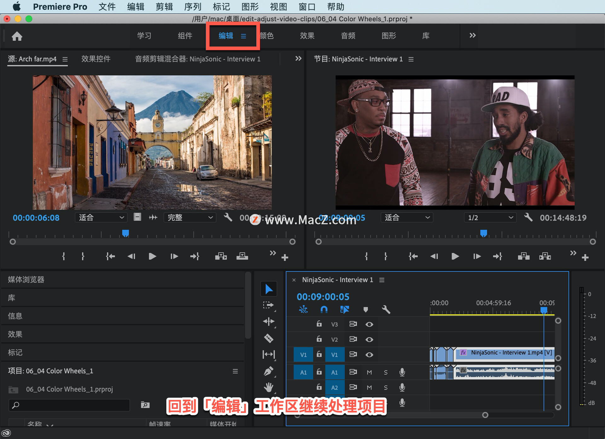
Task: Enable voice-over record on A1
Action: pyautogui.click(x=402, y=372)
